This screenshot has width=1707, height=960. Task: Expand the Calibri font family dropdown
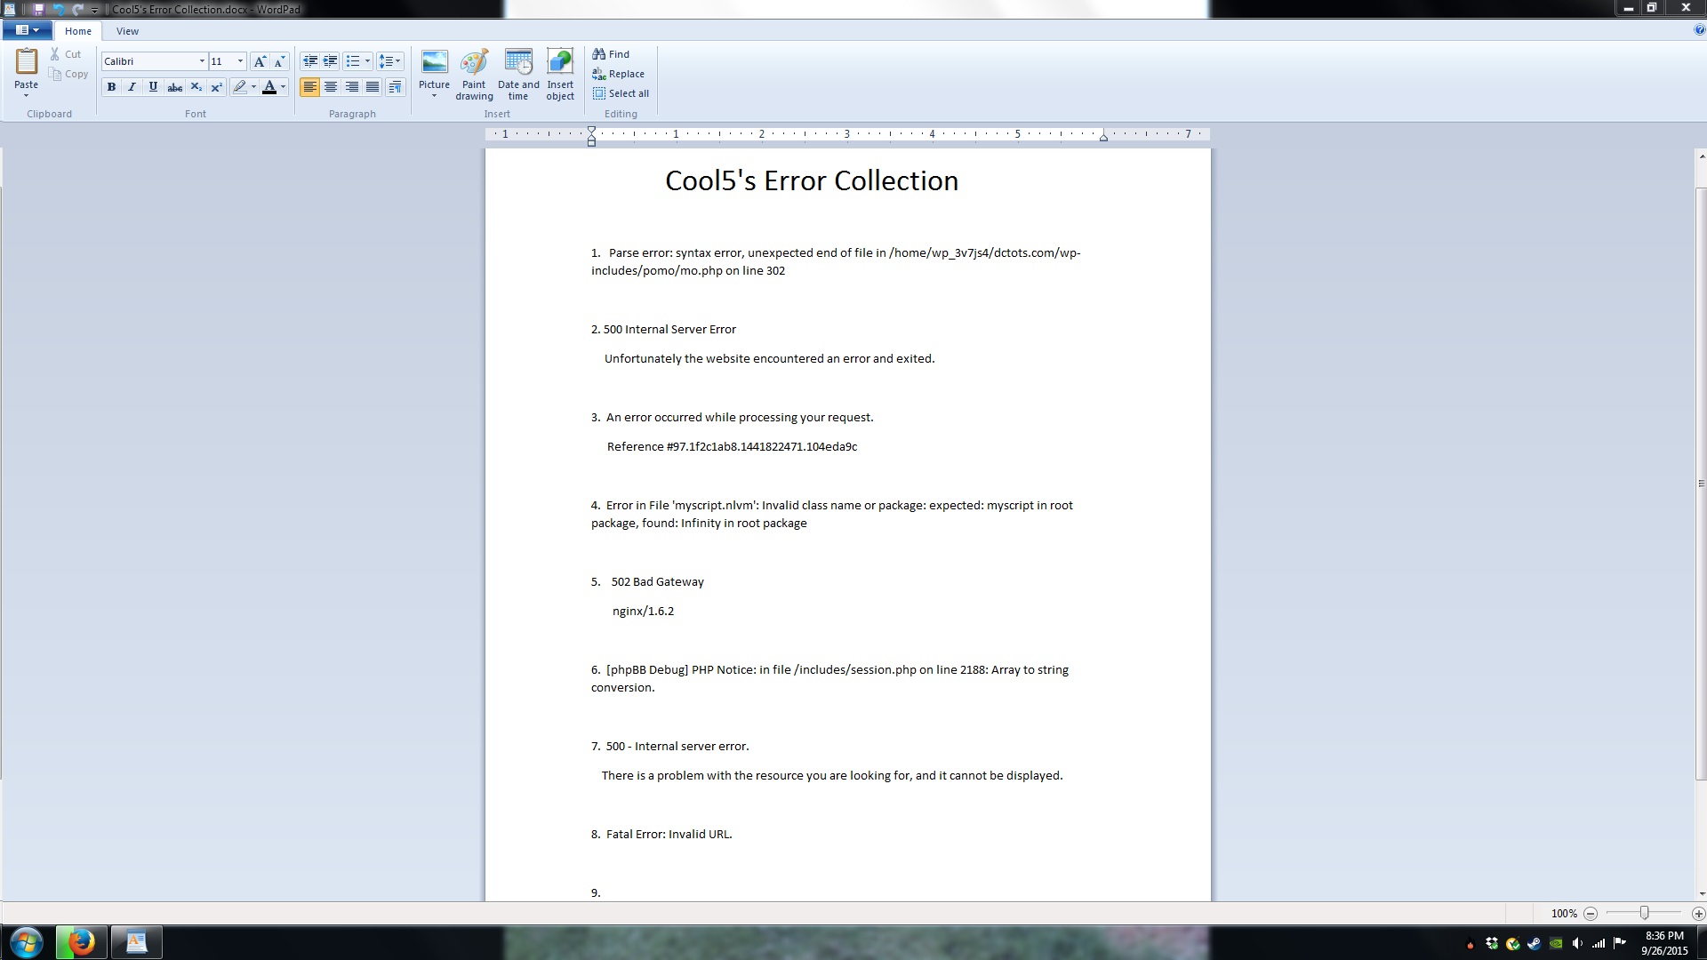click(x=202, y=61)
